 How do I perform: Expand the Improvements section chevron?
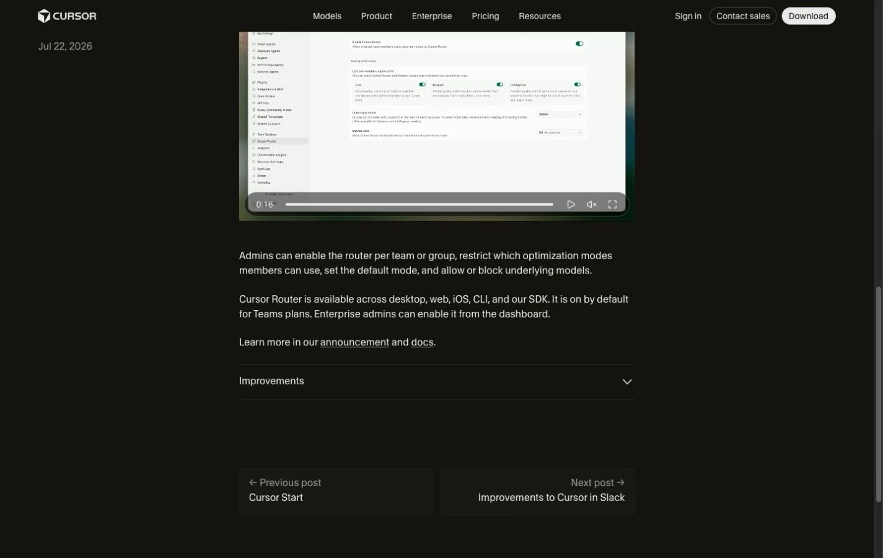627,382
